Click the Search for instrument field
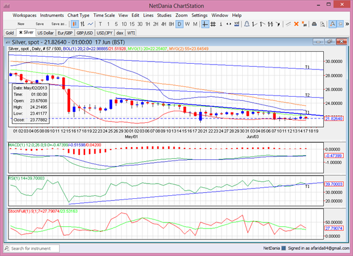 coord(32,248)
